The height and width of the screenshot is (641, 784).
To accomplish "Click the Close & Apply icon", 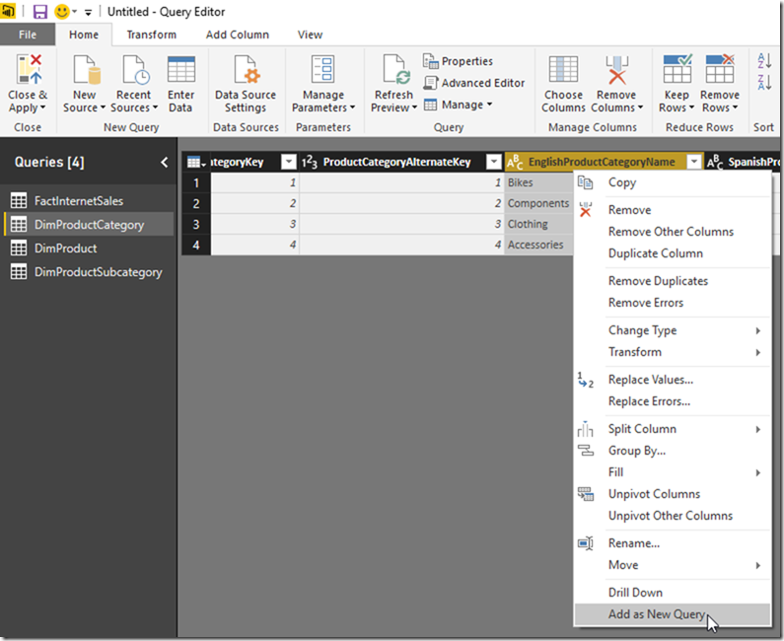I will click(x=28, y=69).
